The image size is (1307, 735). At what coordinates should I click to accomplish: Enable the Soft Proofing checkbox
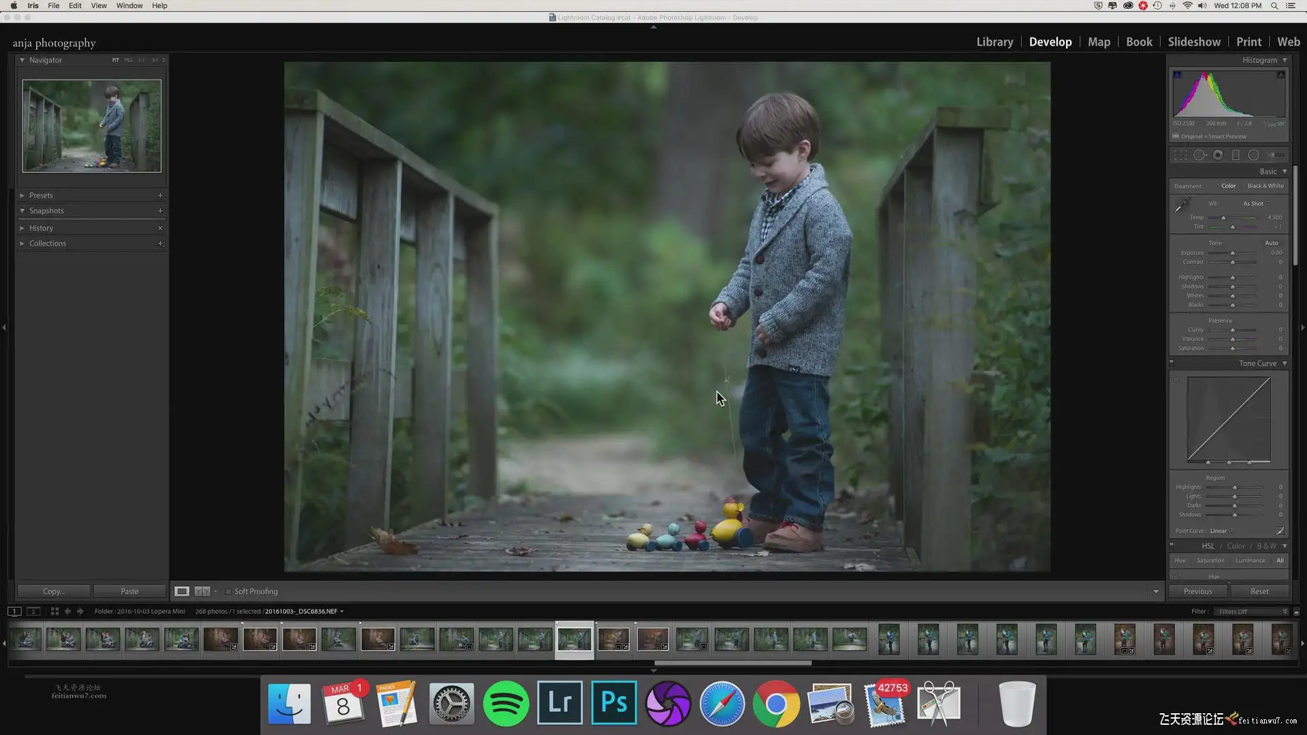(x=228, y=591)
